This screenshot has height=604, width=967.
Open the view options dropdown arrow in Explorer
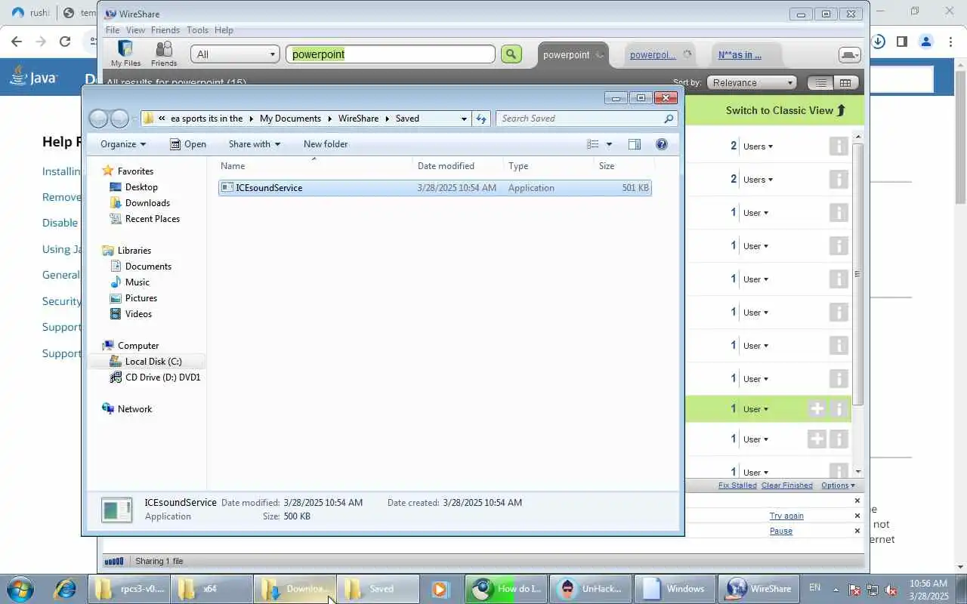pos(609,144)
